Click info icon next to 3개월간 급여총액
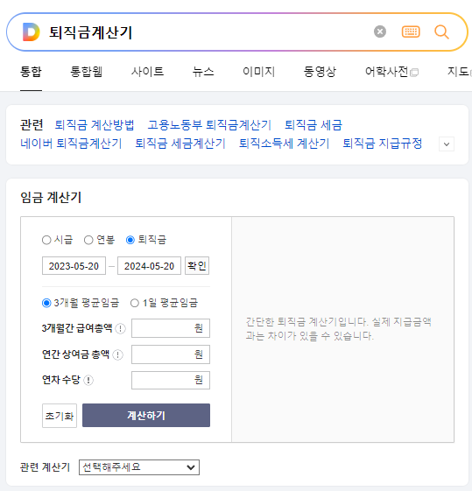 click(121, 328)
